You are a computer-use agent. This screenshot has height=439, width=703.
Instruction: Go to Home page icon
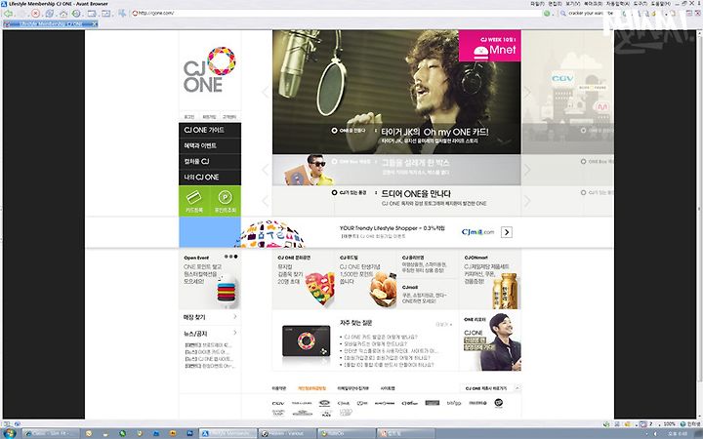tap(63, 14)
